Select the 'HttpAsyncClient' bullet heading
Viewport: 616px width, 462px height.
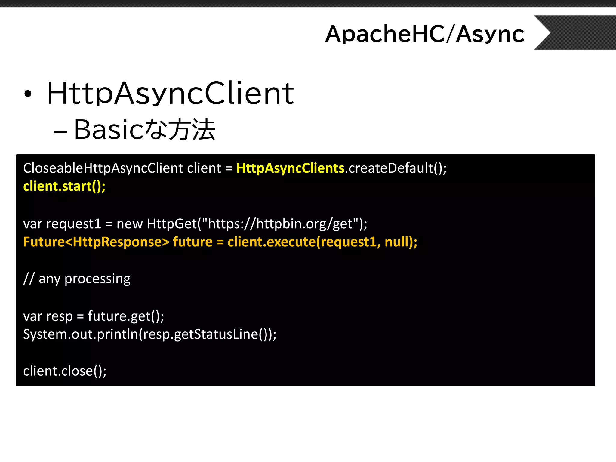coord(170,93)
